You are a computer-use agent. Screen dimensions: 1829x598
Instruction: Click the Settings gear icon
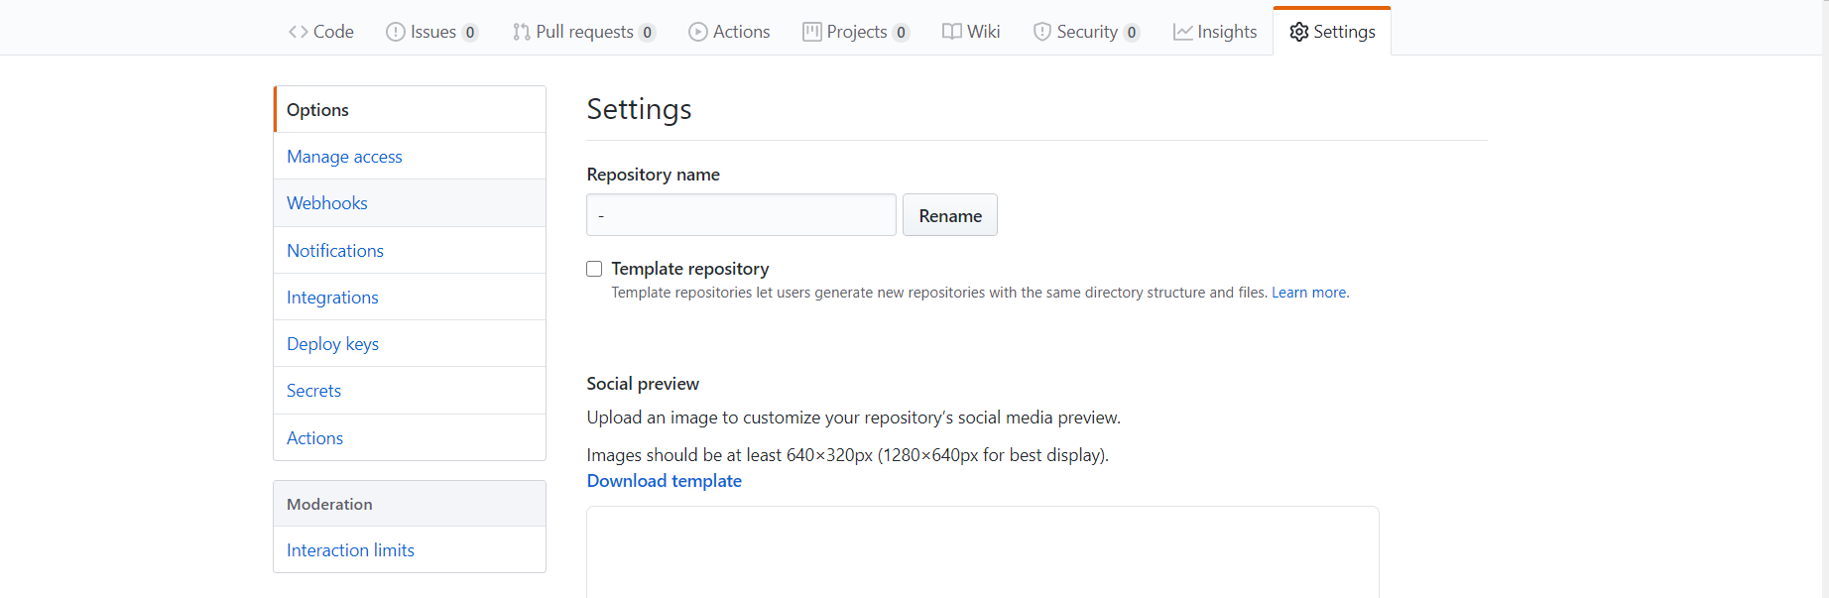point(1299,32)
